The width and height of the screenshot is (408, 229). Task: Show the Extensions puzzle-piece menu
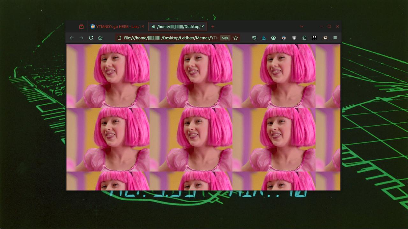point(304,38)
